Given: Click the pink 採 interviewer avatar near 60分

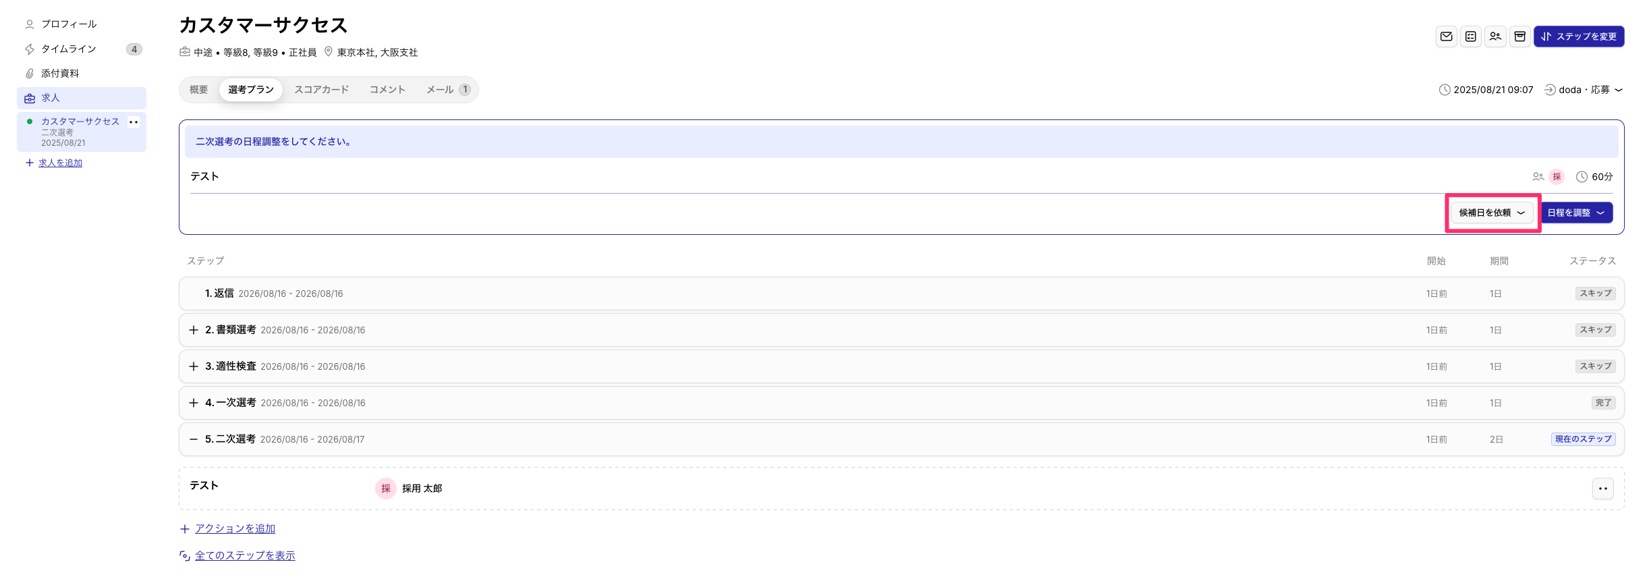Looking at the screenshot, I should 1557,177.
